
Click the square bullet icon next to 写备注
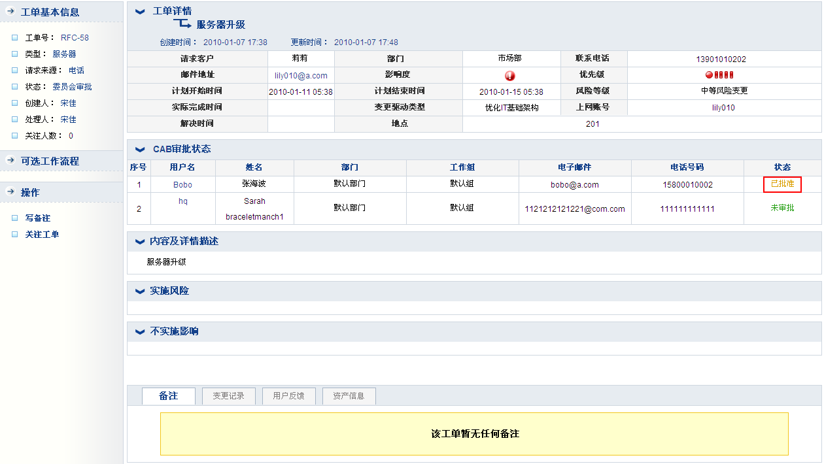coord(15,218)
